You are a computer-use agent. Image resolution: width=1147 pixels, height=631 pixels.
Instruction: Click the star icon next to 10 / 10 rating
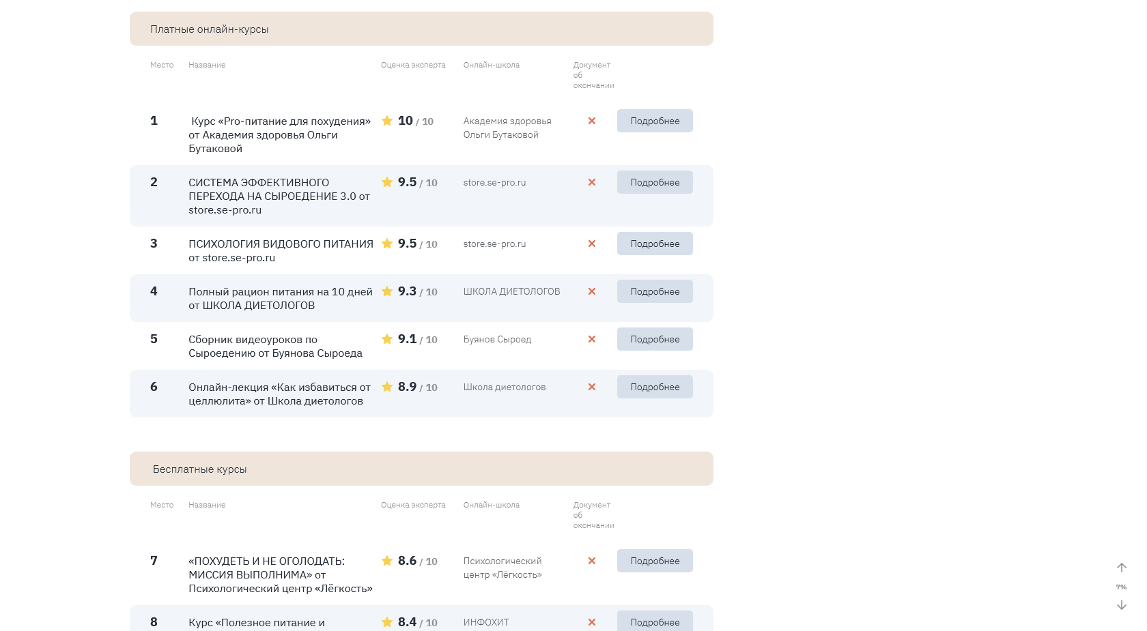[x=387, y=121]
